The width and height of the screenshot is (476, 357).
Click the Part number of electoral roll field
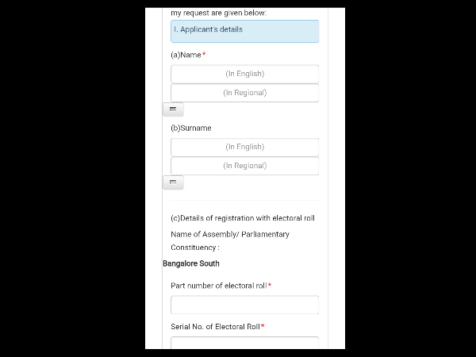(244, 305)
